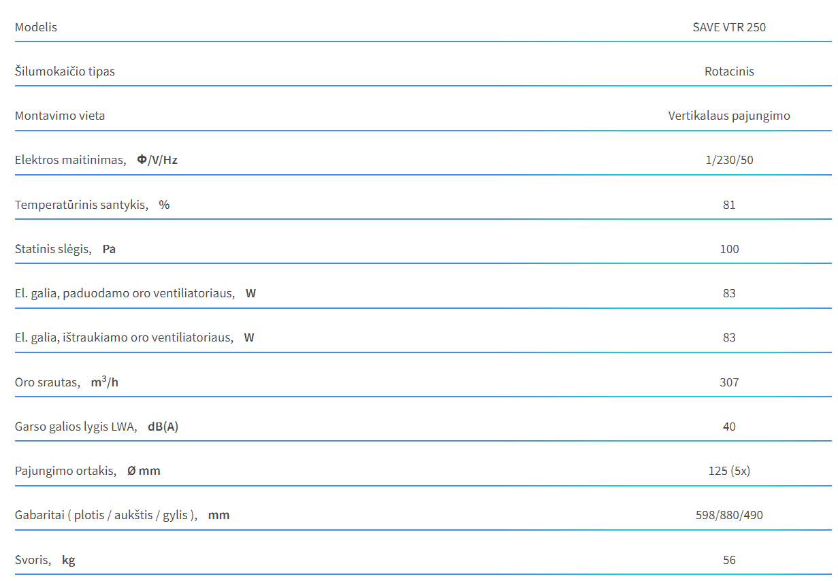Select the 'Rotacinis' value
The width and height of the screenshot is (838, 581).
tap(729, 71)
